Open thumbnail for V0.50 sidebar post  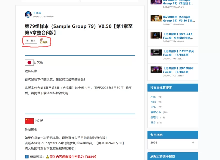coord(156,18)
